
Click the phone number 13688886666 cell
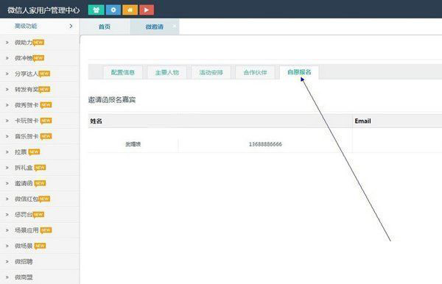pyautogui.click(x=265, y=144)
